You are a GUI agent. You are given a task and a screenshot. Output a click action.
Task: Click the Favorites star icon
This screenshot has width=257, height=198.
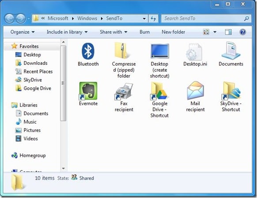14,46
